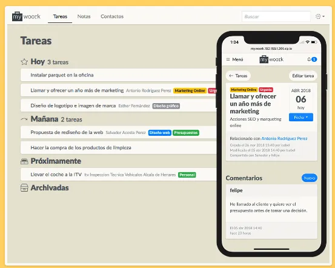Open the notifications bell on the phone
335x268 pixels.
pos(309,59)
